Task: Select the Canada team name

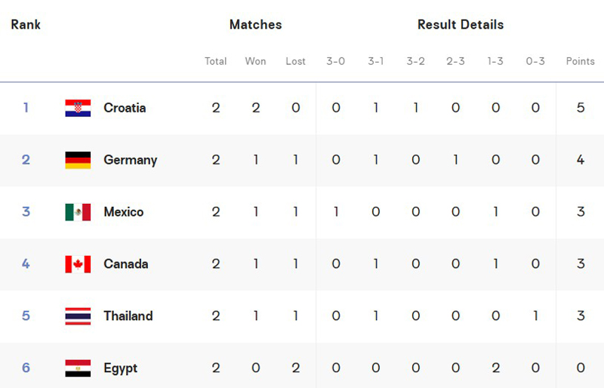Action: [126, 264]
